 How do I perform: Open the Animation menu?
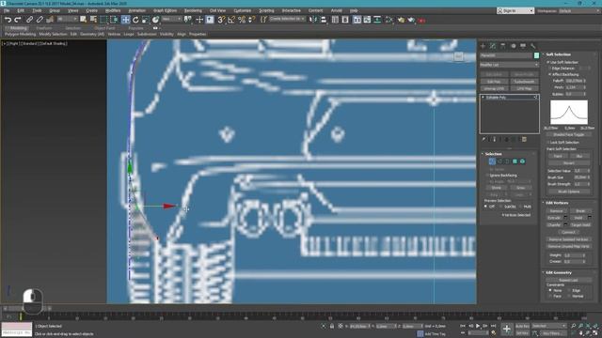(x=137, y=10)
